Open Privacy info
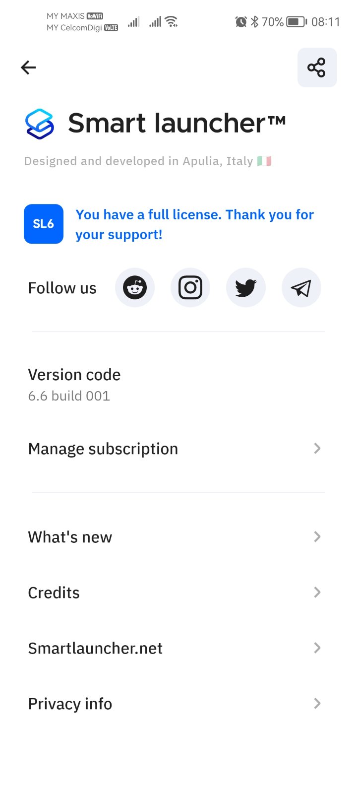Image resolution: width=357 pixels, height=794 pixels. pos(70,704)
